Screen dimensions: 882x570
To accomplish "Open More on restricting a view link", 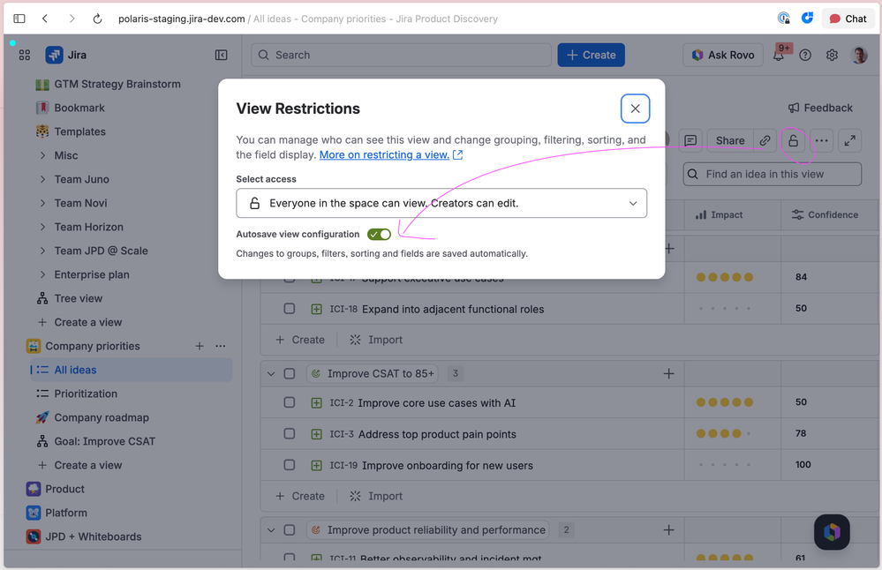I will (x=390, y=154).
